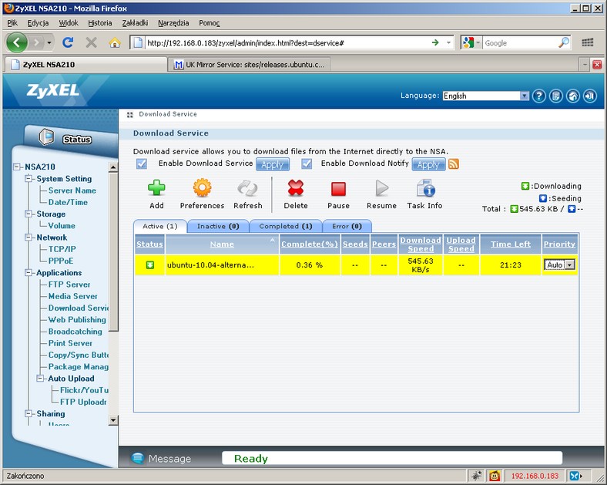
Task: Toggle Enable Download Notify checkbox
Action: pyautogui.click(x=307, y=163)
